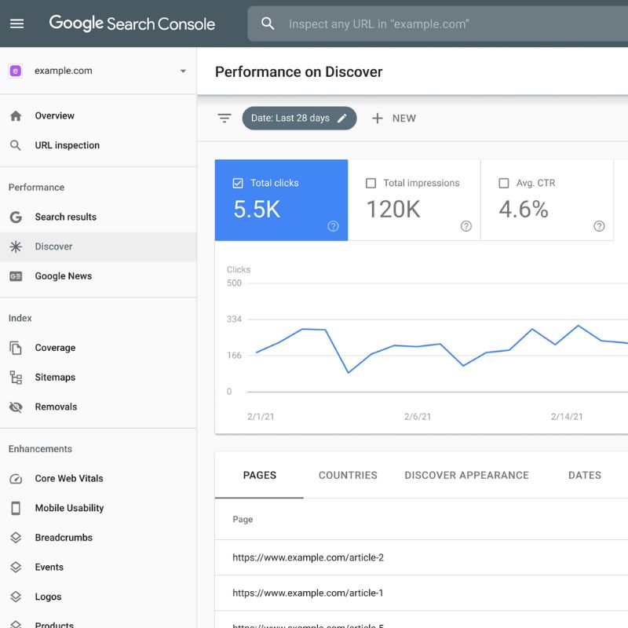Open the Removals section
This screenshot has height=628, width=628.
55,407
